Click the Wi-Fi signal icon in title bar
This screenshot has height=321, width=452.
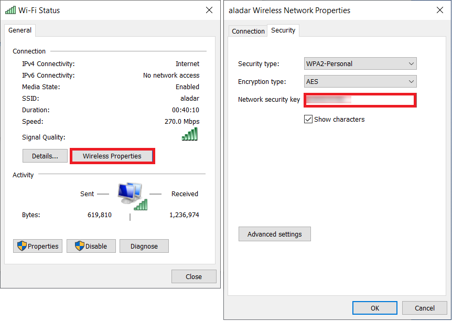click(10, 10)
